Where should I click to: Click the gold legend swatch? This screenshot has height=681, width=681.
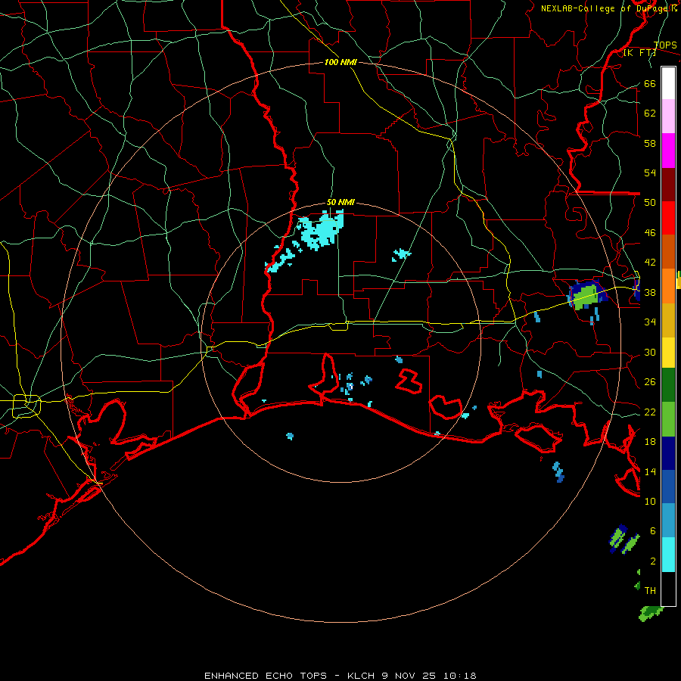(x=668, y=320)
